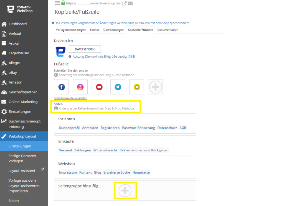
Task: Select highlighted Einstellungen submenu item
Action: (x=24, y=146)
